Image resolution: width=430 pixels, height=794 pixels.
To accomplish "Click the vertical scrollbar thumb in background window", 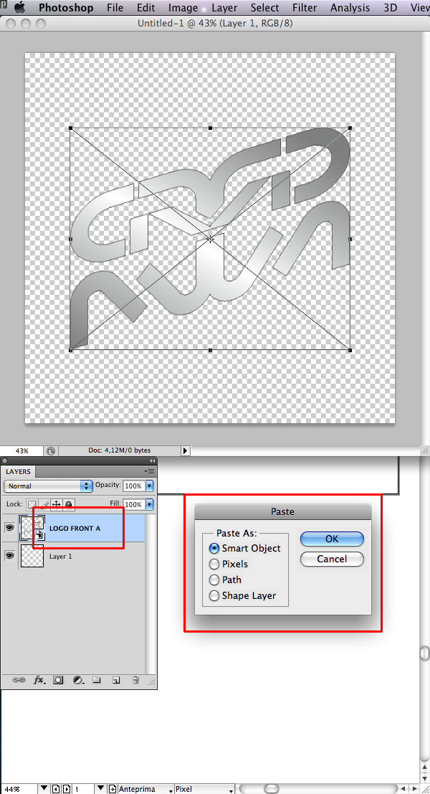I will (x=425, y=653).
